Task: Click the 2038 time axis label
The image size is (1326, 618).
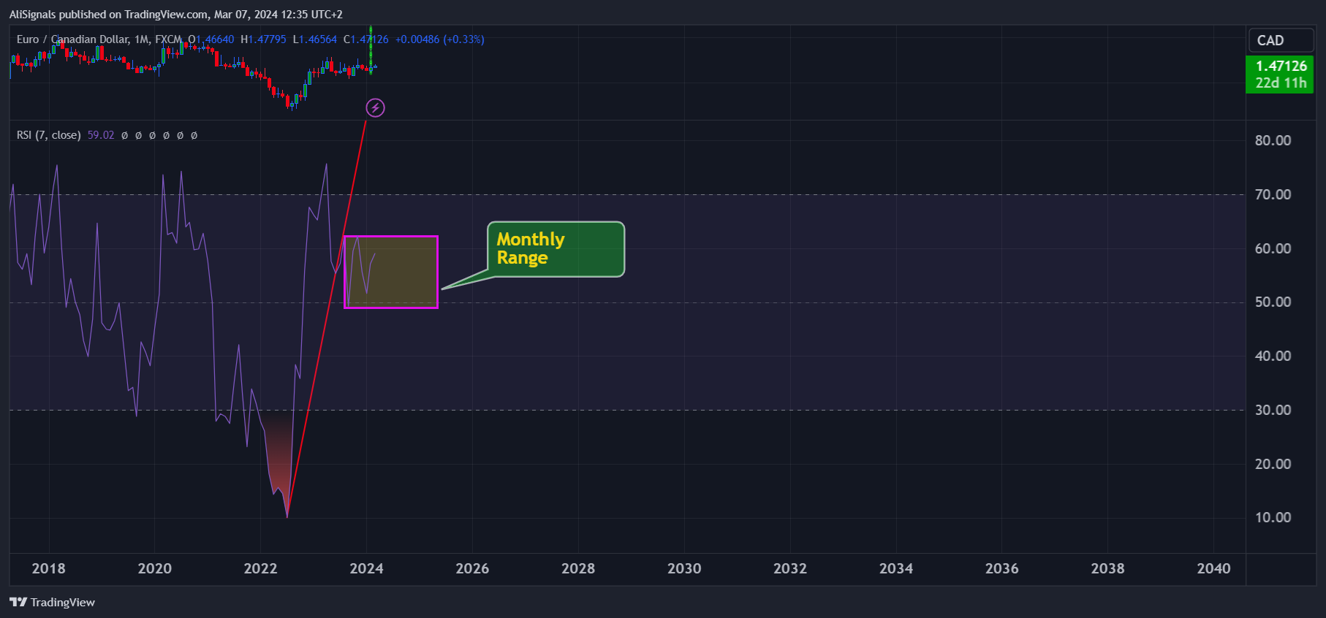Action: (1108, 568)
